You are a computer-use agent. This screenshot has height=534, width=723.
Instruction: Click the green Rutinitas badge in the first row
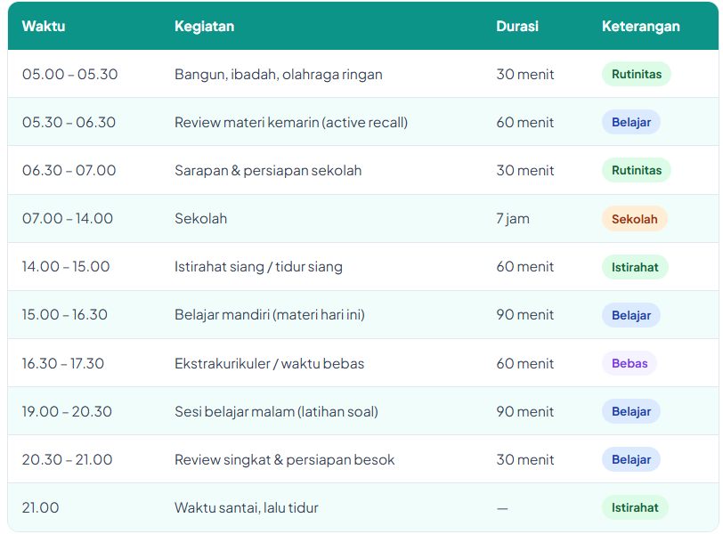click(x=635, y=74)
